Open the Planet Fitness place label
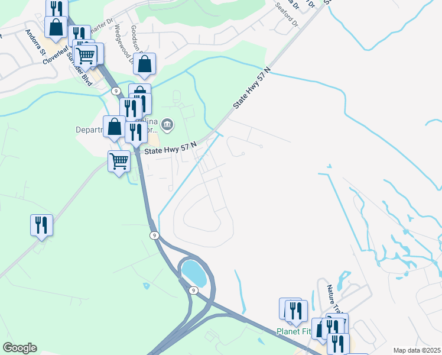The image size is (442, 355). pyautogui.click(x=294, y=331)
